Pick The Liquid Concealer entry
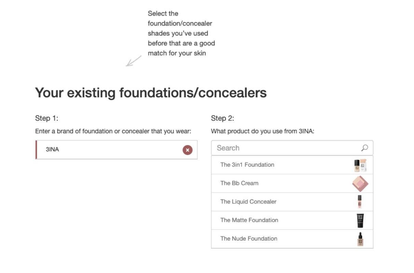Image resolution: width=414 pixels, height=273 pixels. coord(292,202)
